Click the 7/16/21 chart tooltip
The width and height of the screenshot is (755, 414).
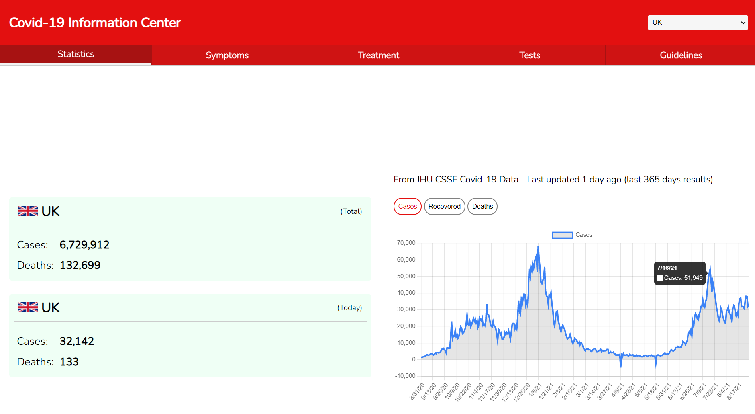[x=680, y=273]
